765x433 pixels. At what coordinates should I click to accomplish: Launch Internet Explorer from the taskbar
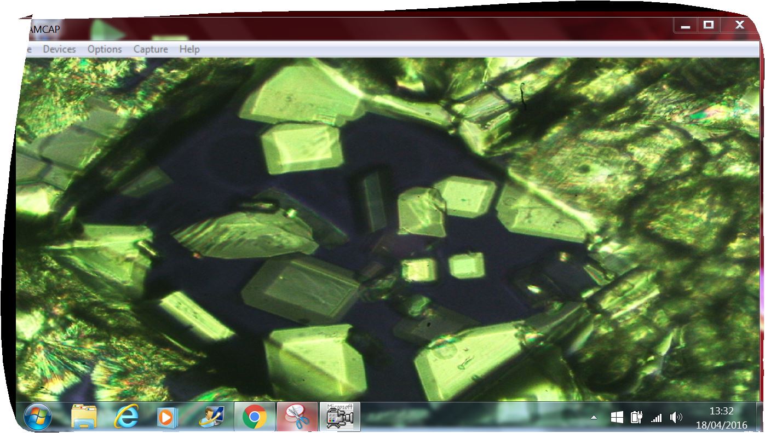126,417
